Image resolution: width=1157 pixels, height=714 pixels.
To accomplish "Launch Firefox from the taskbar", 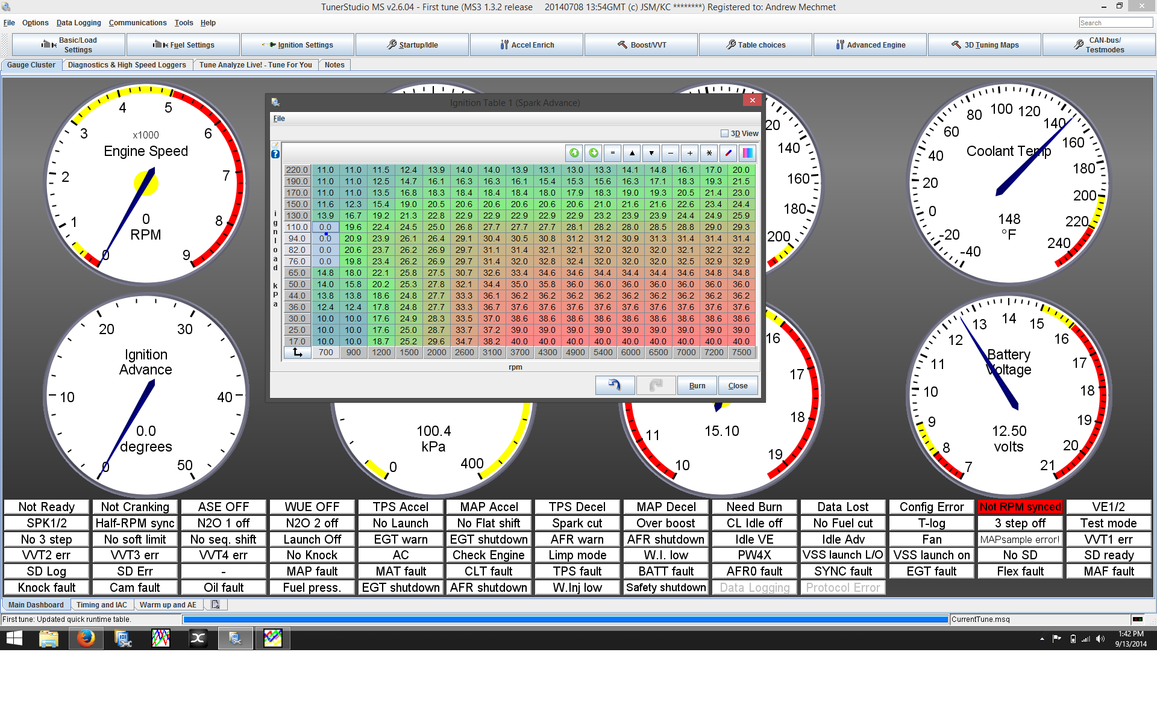I will [x=86, y=638].
